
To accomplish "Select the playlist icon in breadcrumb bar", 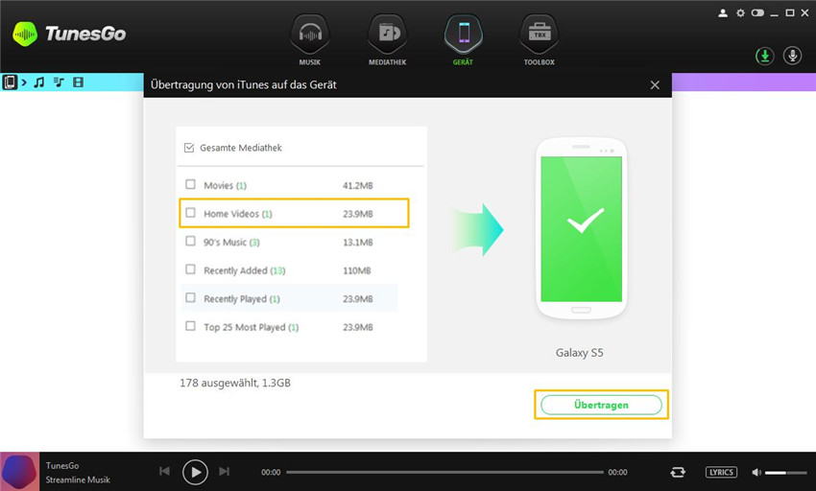I will click(59, 82).
